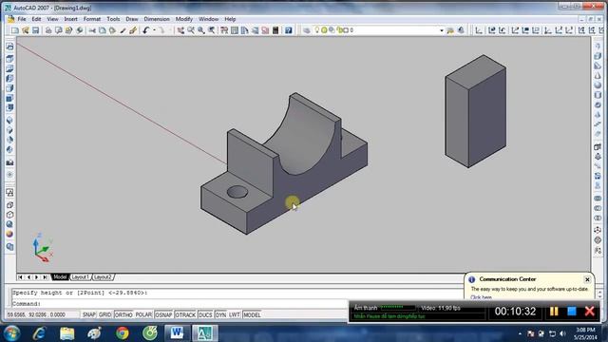The image size is (608, 342).
Task: Toggle OSNAP in status bar
Action: coord(163,314)
